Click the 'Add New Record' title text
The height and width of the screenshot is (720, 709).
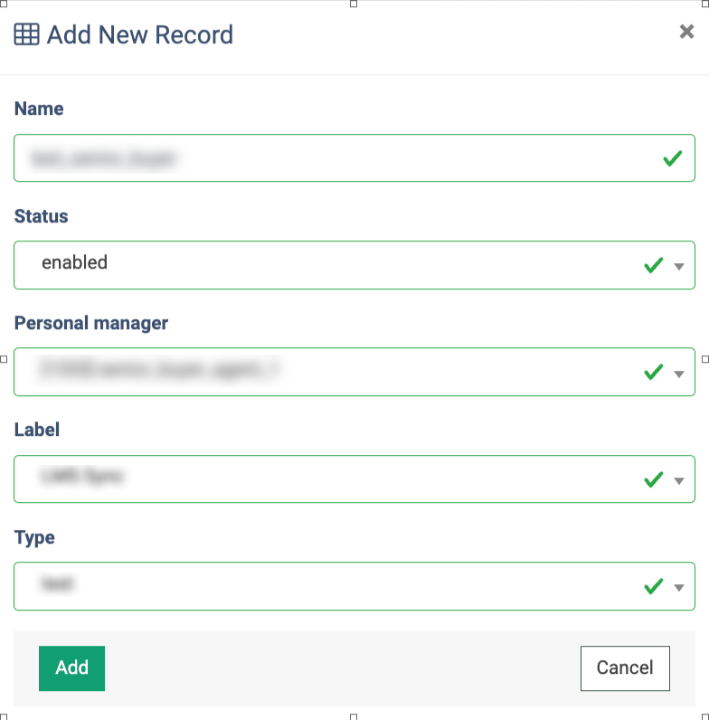pos(140,35)
